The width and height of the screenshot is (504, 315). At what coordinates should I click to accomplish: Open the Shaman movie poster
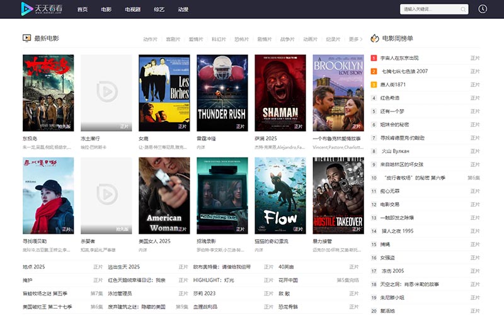[x=280, y=93]
